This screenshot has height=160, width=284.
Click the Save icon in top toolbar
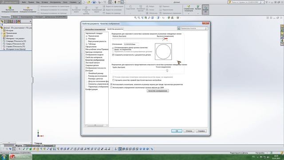click(94, 2)
